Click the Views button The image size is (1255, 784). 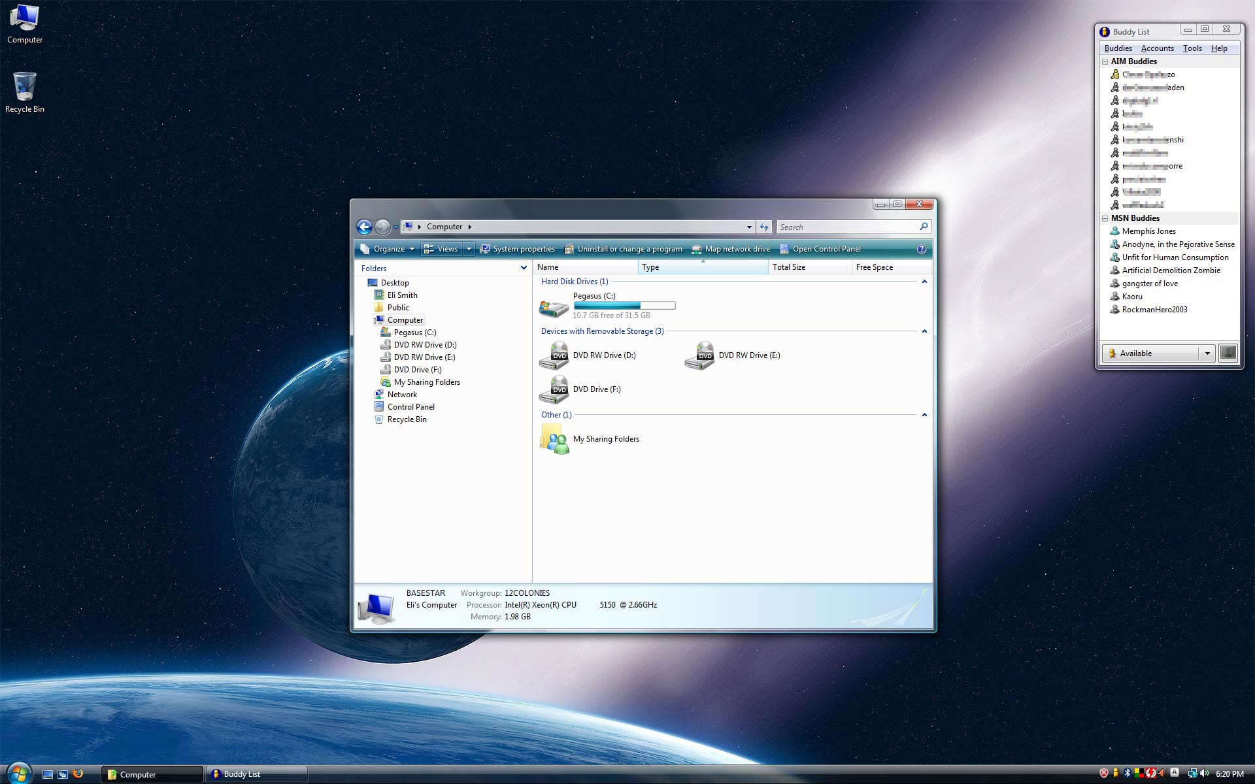click(x=441, y=249)
